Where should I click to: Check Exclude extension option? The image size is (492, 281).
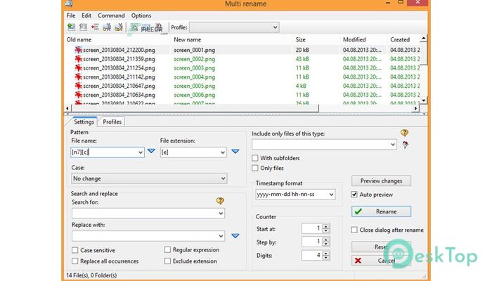(x=167, y=261)
